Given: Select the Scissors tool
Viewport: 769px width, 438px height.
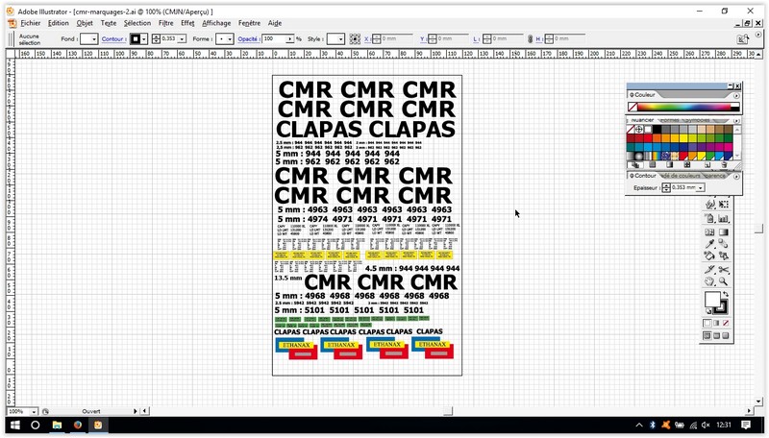Looking at the screenshot, I should pos(724,270).
